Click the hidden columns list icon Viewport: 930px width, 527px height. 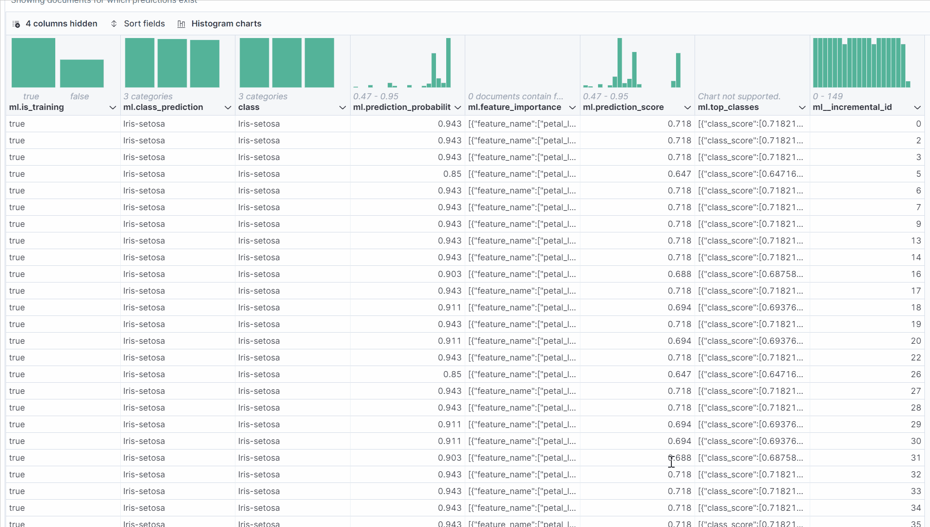click(x=16, y=24)
